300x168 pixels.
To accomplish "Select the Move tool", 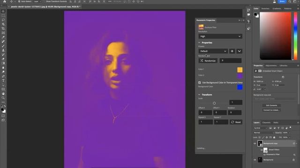I will coord(3,11).
